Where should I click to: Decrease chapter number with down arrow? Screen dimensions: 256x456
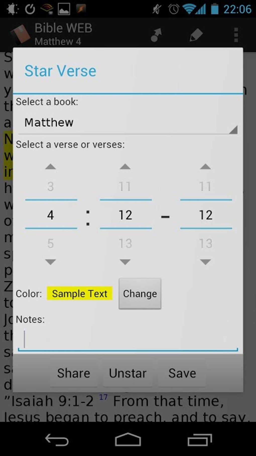point(50,262)
